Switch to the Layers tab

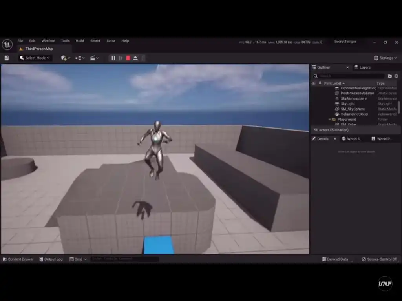click(362, 67)
